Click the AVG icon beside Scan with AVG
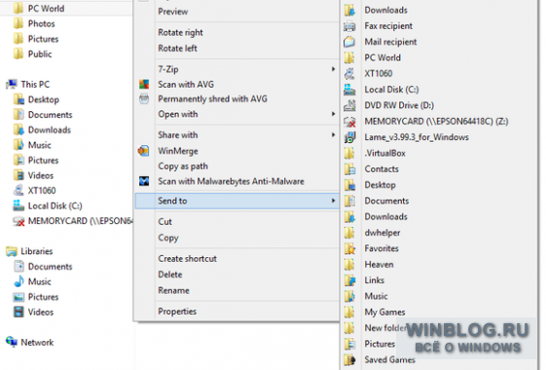The height and width of the screenshot is (370, 546). 144,85
